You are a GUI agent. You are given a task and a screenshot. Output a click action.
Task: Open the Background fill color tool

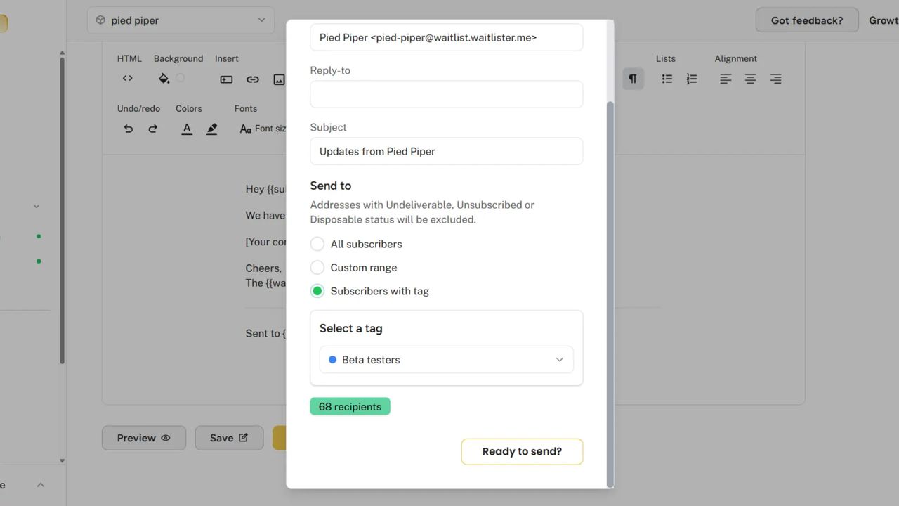click(x=164, y=78)
